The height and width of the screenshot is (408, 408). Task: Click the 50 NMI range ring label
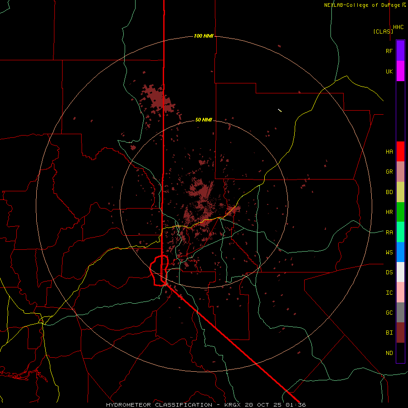pos(204,120)
